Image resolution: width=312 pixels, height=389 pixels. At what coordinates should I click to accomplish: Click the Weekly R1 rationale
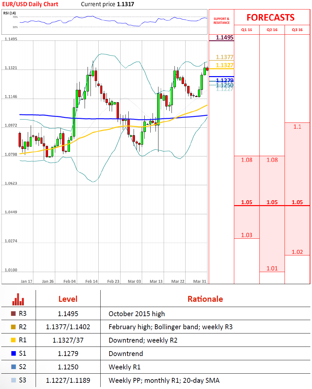coord(124,367)
